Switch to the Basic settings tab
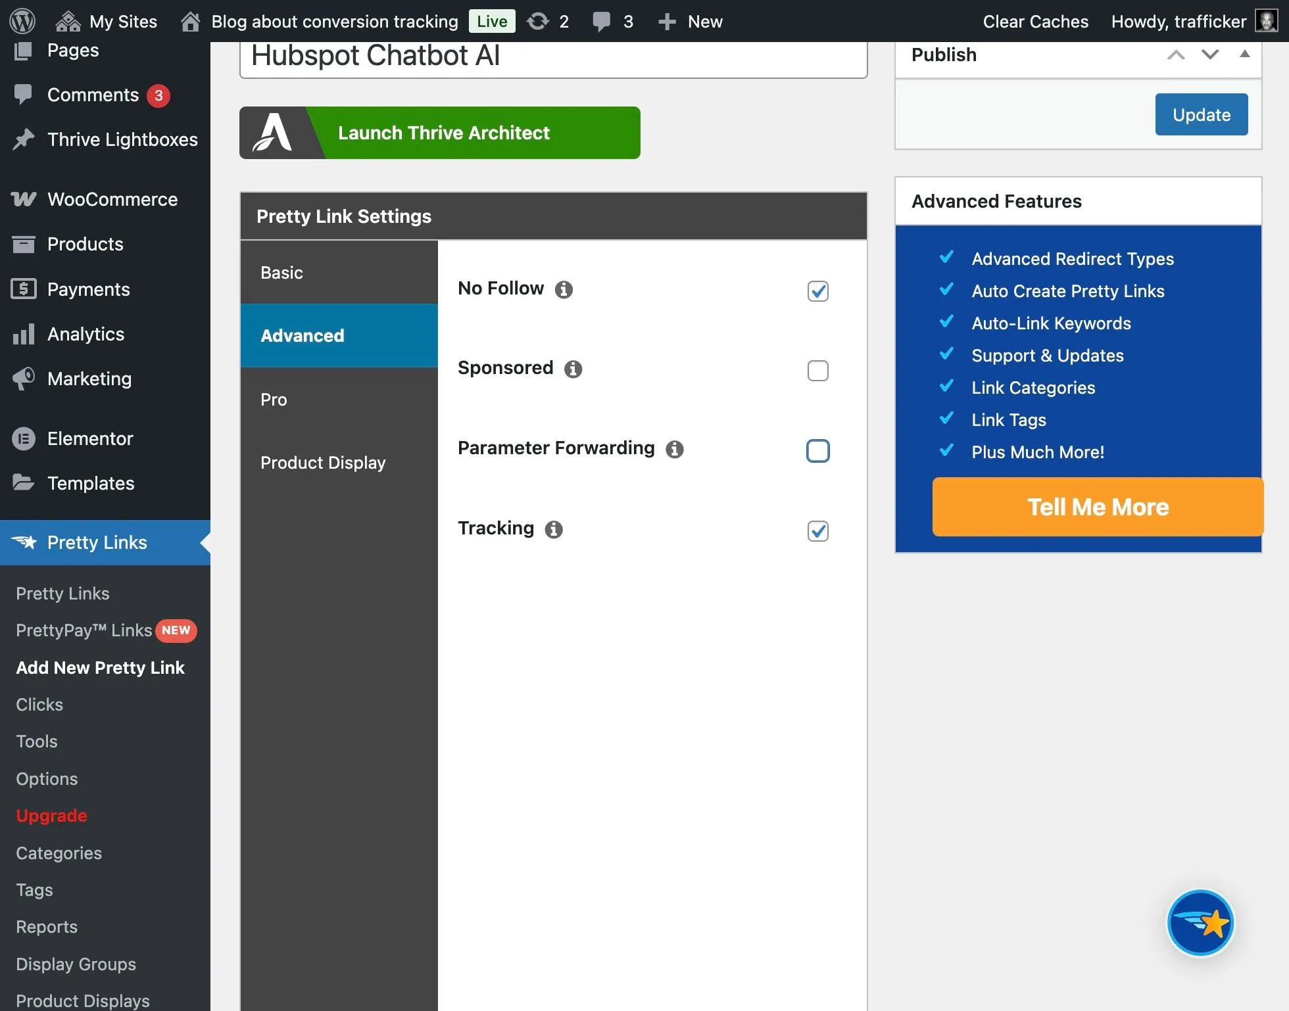The height and width of the screenshot is (1011, 1289). (339, 272)
